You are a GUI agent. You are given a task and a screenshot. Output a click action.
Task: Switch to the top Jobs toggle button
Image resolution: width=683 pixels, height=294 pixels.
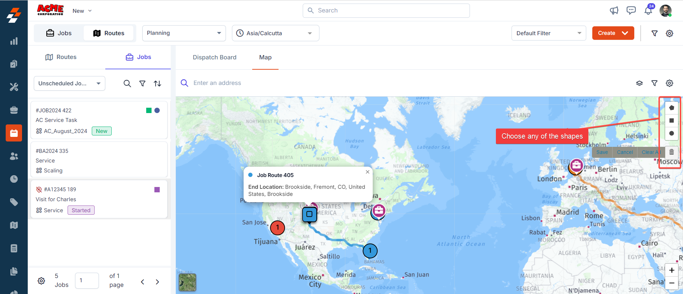pyautogui.click(x=59, y=33)
